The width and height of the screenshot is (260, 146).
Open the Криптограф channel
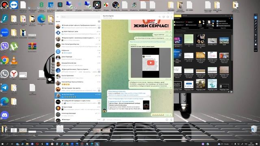click(x=78, y=108)
